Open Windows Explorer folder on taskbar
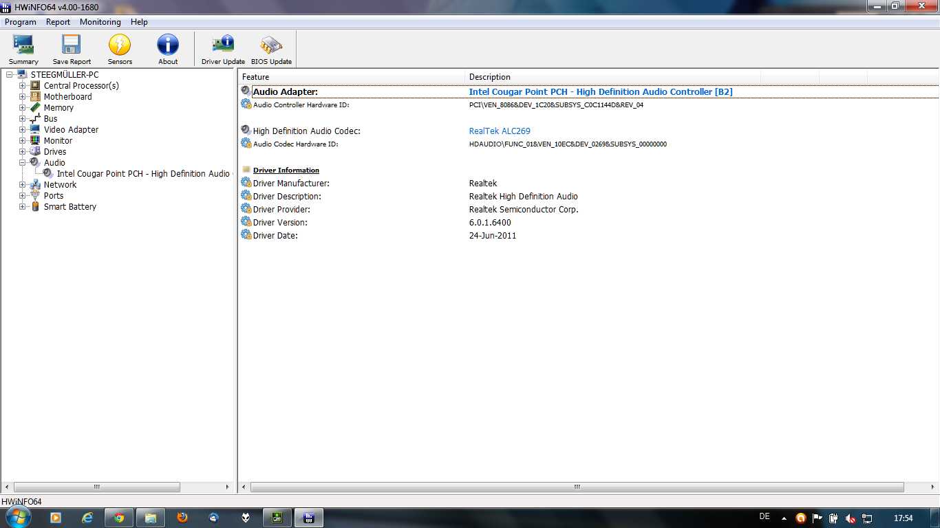The width and height of the screenshot is (940, 528). (x=151, y=518)
